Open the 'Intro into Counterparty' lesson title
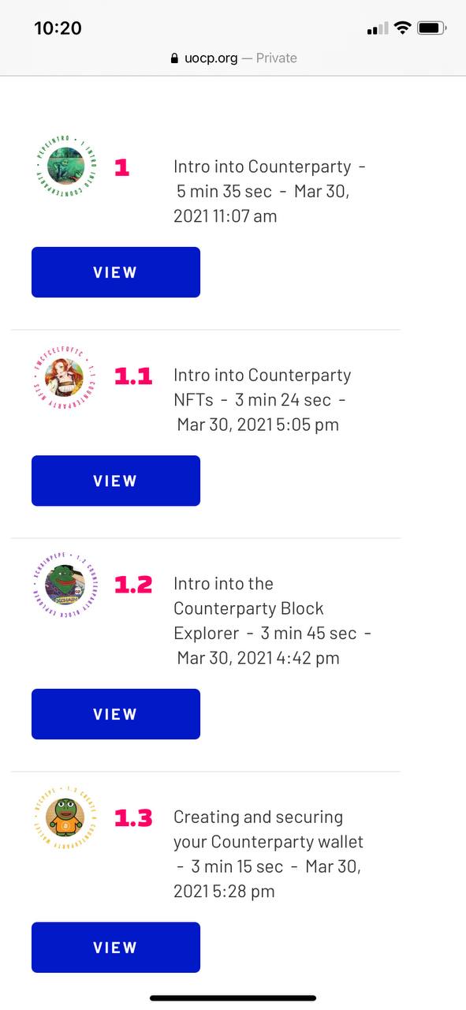Image resolution: width=466 pixels, height=1010 pixels. [262, 166]
